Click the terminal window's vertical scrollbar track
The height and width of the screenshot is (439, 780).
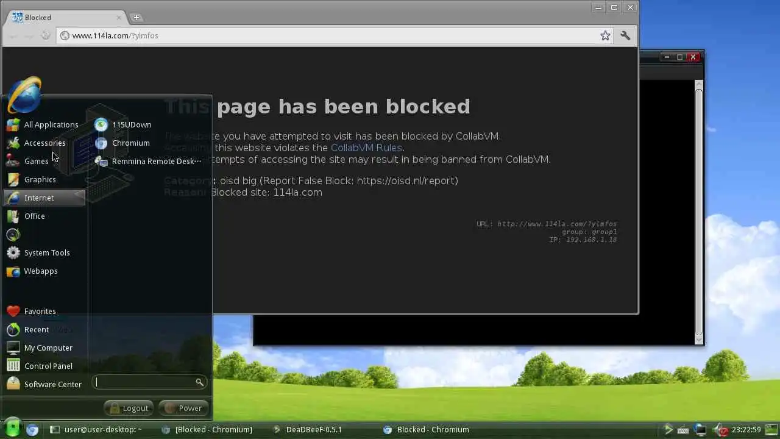[x=698, y=212]
